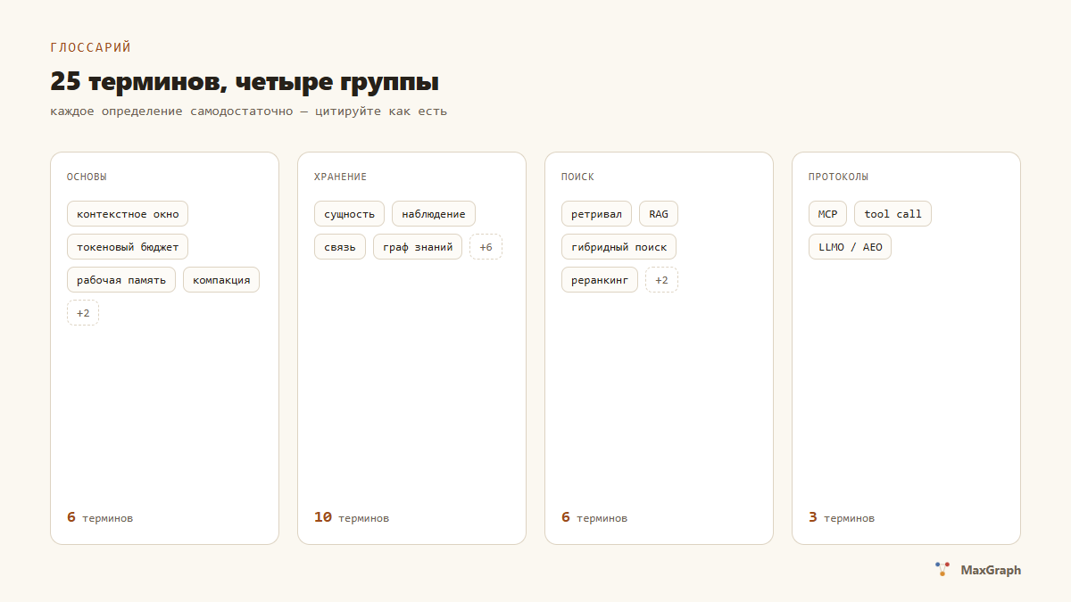The width and height of the screenshot is (1071, 602).
Task: Open the «LLMO / AEO» chip
Action: [x=850, y=247]
